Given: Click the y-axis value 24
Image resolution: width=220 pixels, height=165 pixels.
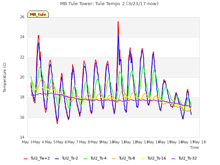Looking at the screenshot, I should [22, 37].
